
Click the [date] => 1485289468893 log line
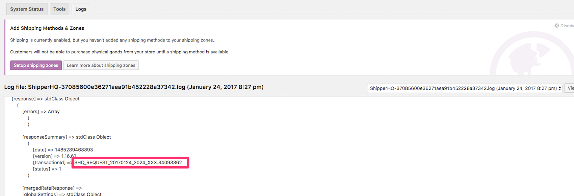pyautogui.click(x=63, y=150)
